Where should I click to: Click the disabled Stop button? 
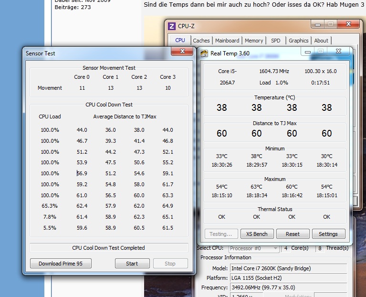170,264
